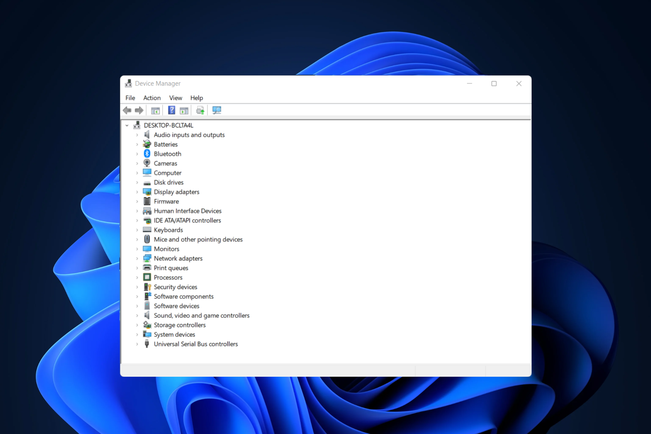Image resolution: width=651 pixels, height=434 pixels.
Task: Expand the Network adapters category
Action: coord(137,258)
